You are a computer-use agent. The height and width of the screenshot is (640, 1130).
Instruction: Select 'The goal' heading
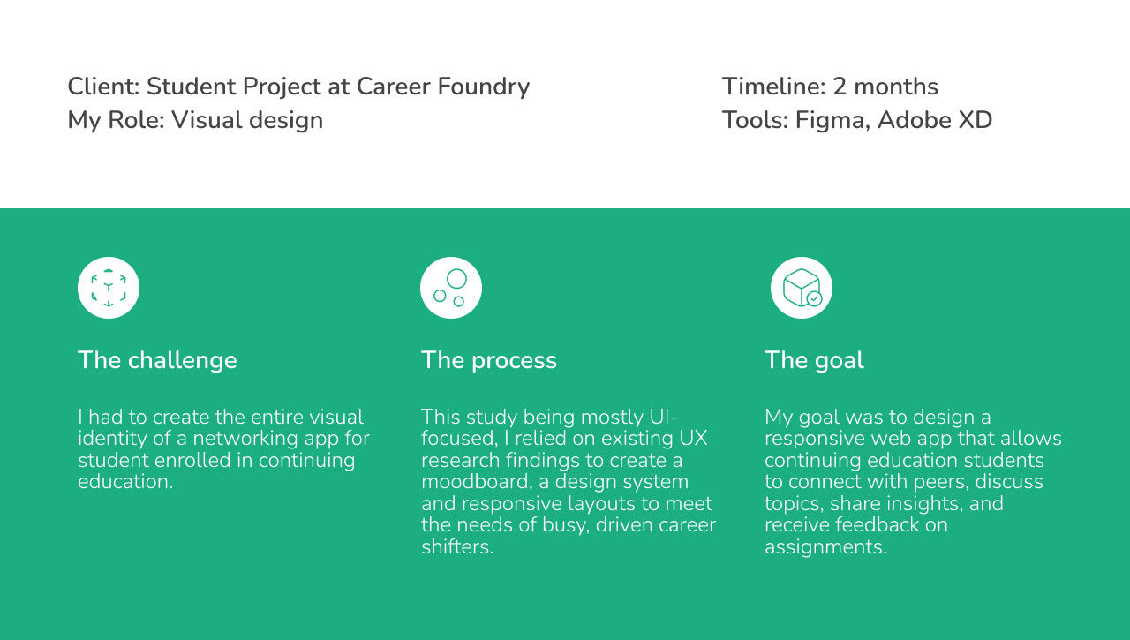coord(814,360)
